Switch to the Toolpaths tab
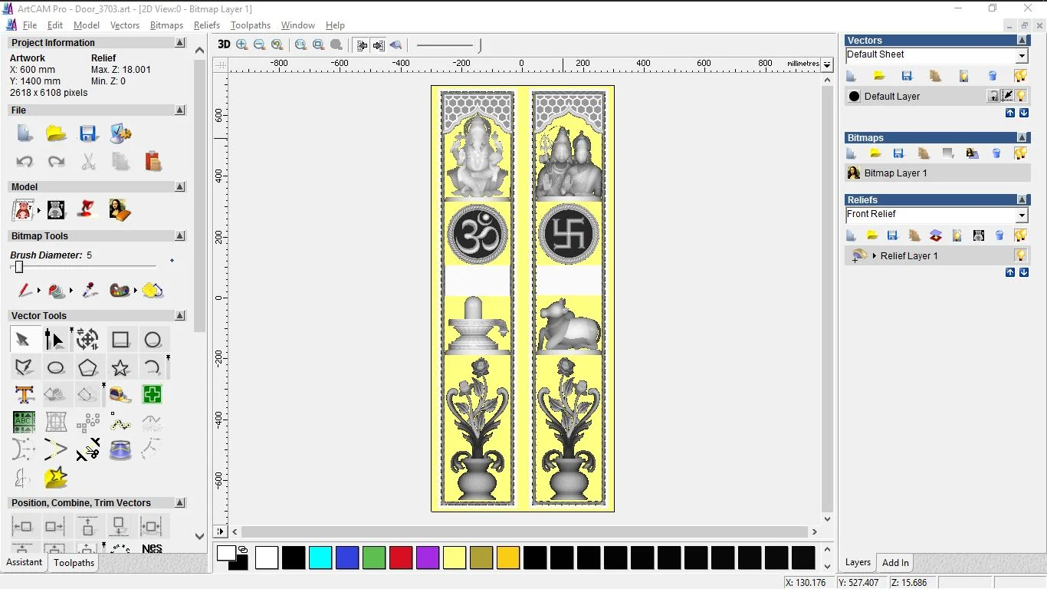The image size is (1047, 589). pos(74,563)
